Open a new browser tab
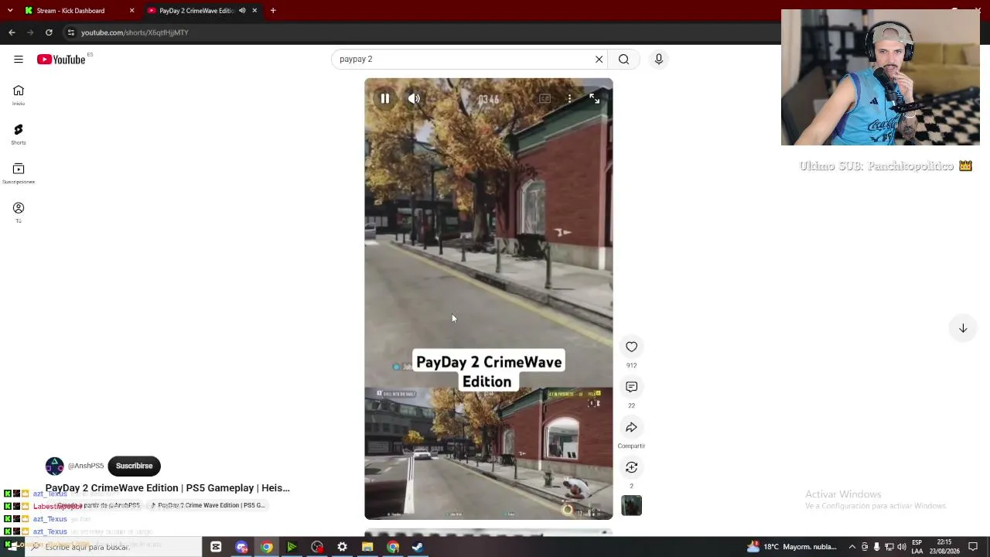990x557 pixels. click(273, 11)
